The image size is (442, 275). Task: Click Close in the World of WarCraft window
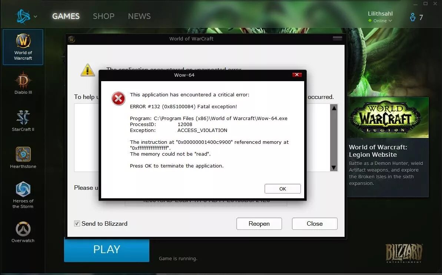click(315, 223)
